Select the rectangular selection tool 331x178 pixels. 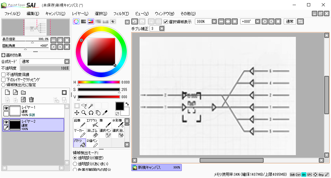click(77, 106)
